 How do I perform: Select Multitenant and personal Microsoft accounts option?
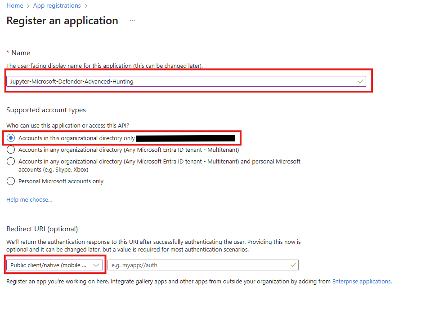point(11,161)
